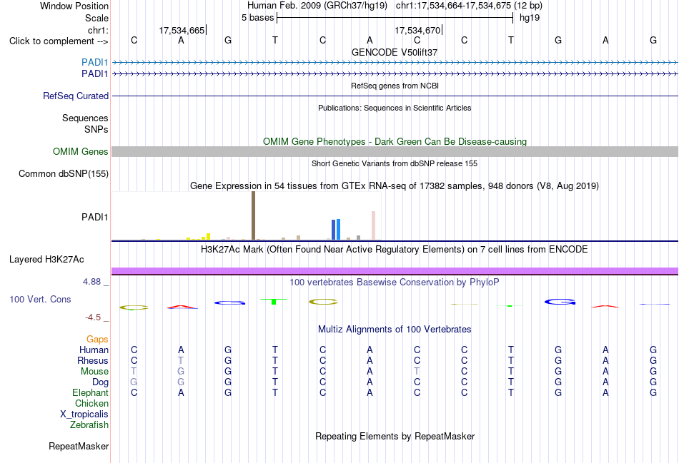Select the Rhesus species label
This screenshot has height=463, width=679.
click(x=93, y=360)
